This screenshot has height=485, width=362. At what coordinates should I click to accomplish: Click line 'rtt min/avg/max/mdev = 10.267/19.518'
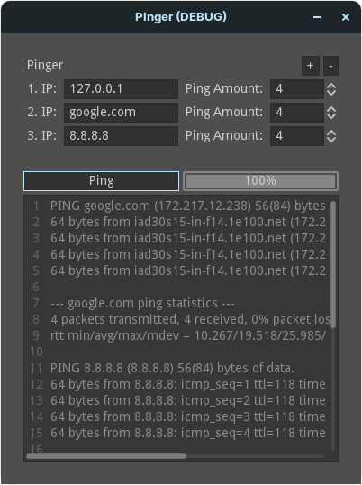tap(188, 336)
